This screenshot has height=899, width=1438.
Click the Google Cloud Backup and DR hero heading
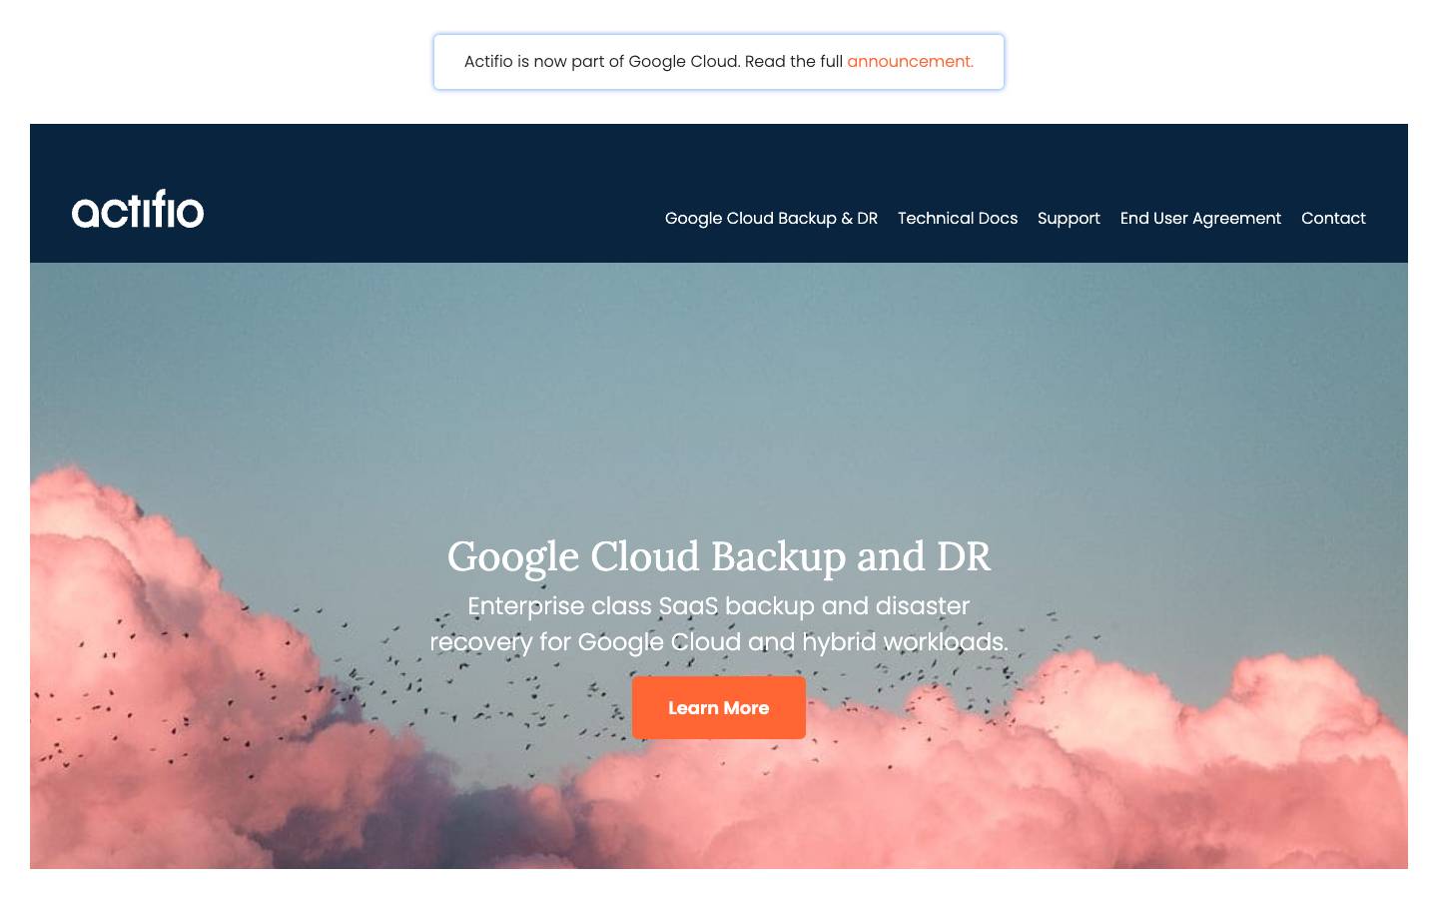click(719, 556)
